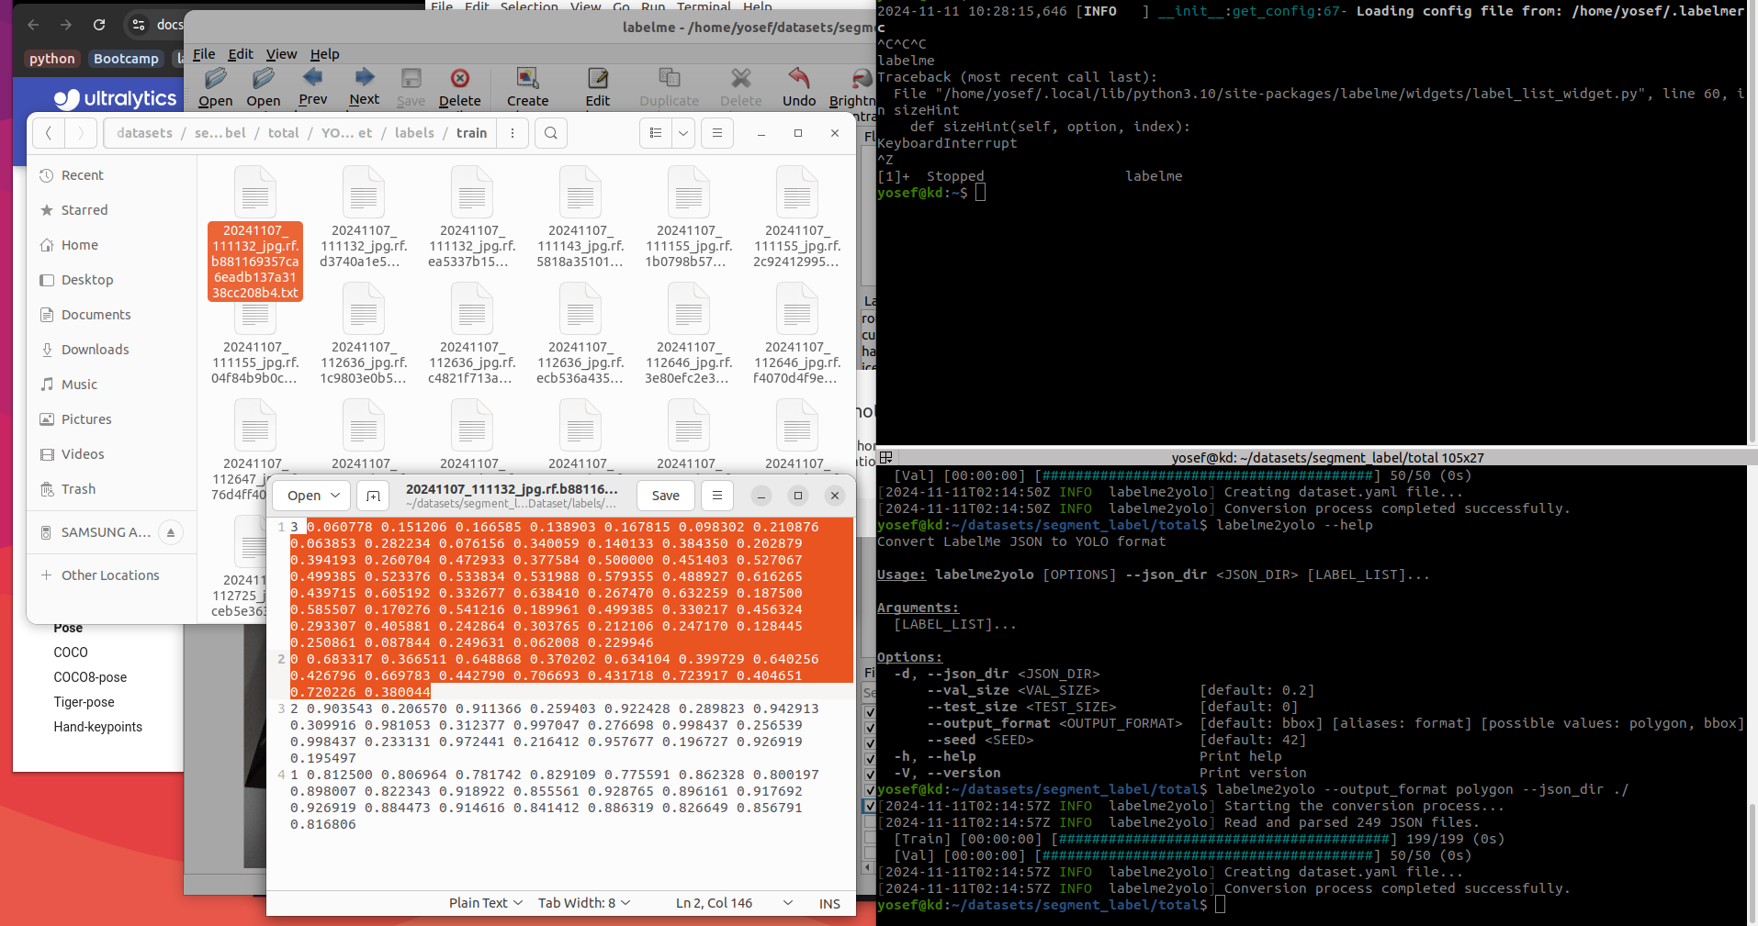The image size is (1758, 926).
Task: Open the path bar three-dot menu
Action: (x=513, y=133)
